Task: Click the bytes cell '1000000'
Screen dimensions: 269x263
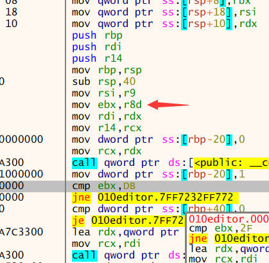Action: (21, 174)
